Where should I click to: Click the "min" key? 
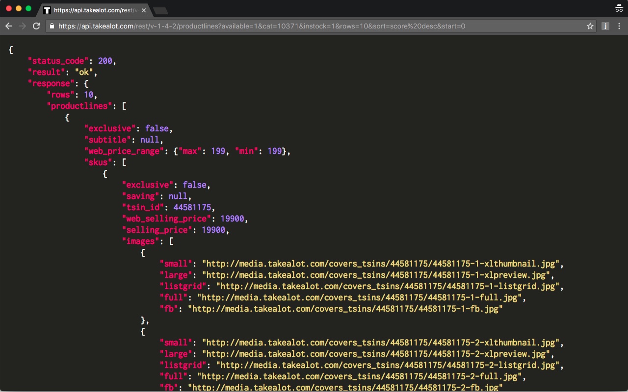247,151
